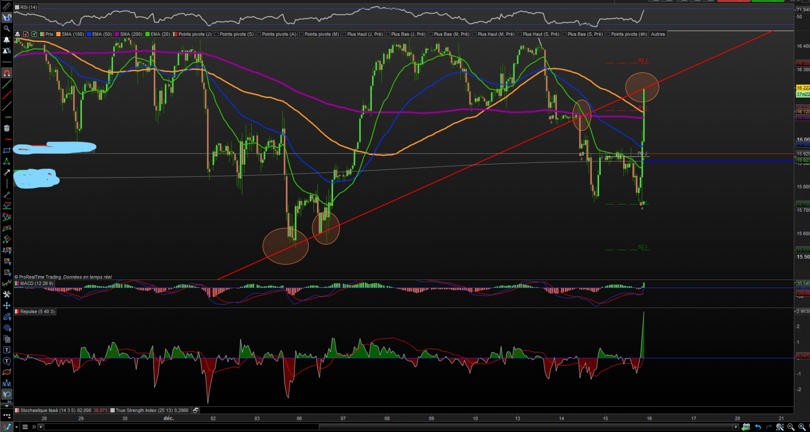Click the Repulse (5 40 3) indicator label
810x432 pixels.
(x=37, y=312)
